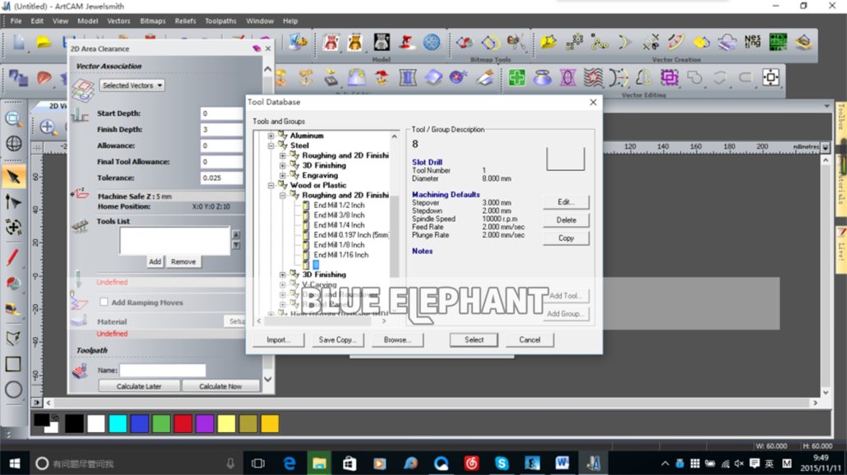Viewport: 847px width, 475px height.
Task: Click the paint palette and scissors bitmap icon
Action: [x=516, y=42]
